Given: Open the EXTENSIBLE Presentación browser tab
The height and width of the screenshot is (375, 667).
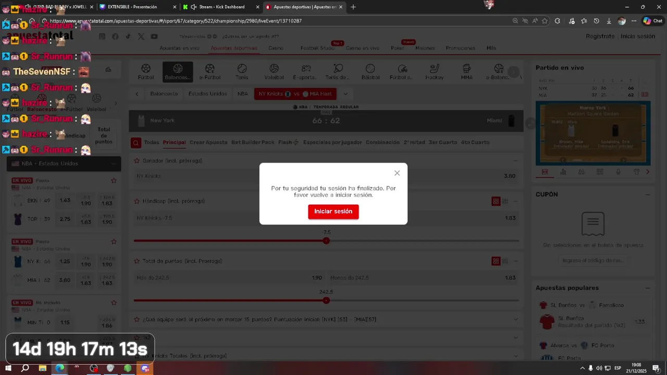Looking at the screenshot, I should pyautogui.click(x=138, y=7).
